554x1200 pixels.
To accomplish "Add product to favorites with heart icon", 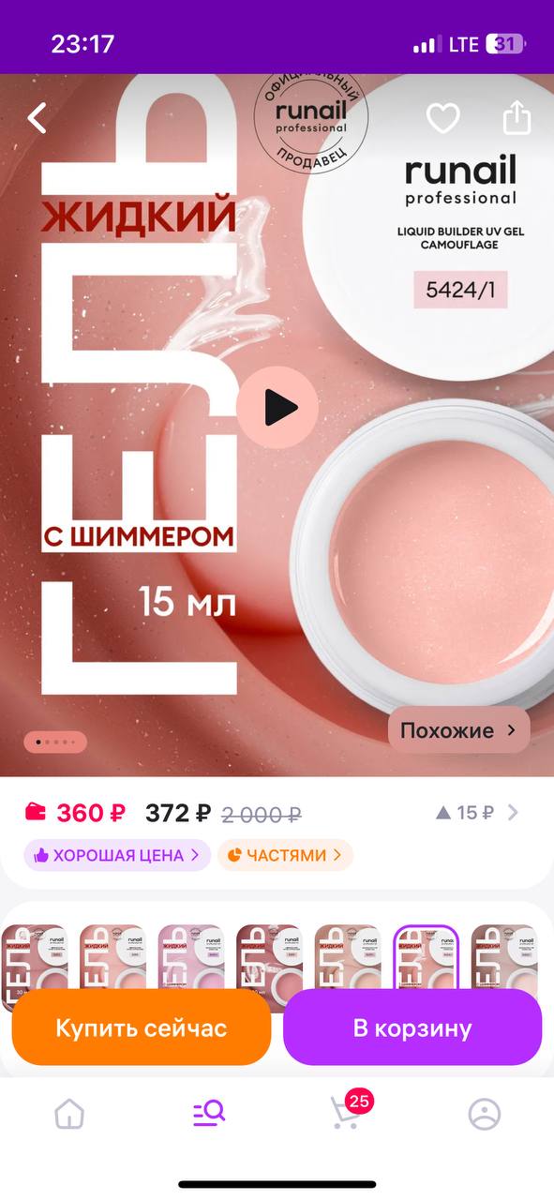I will [442, 118].
